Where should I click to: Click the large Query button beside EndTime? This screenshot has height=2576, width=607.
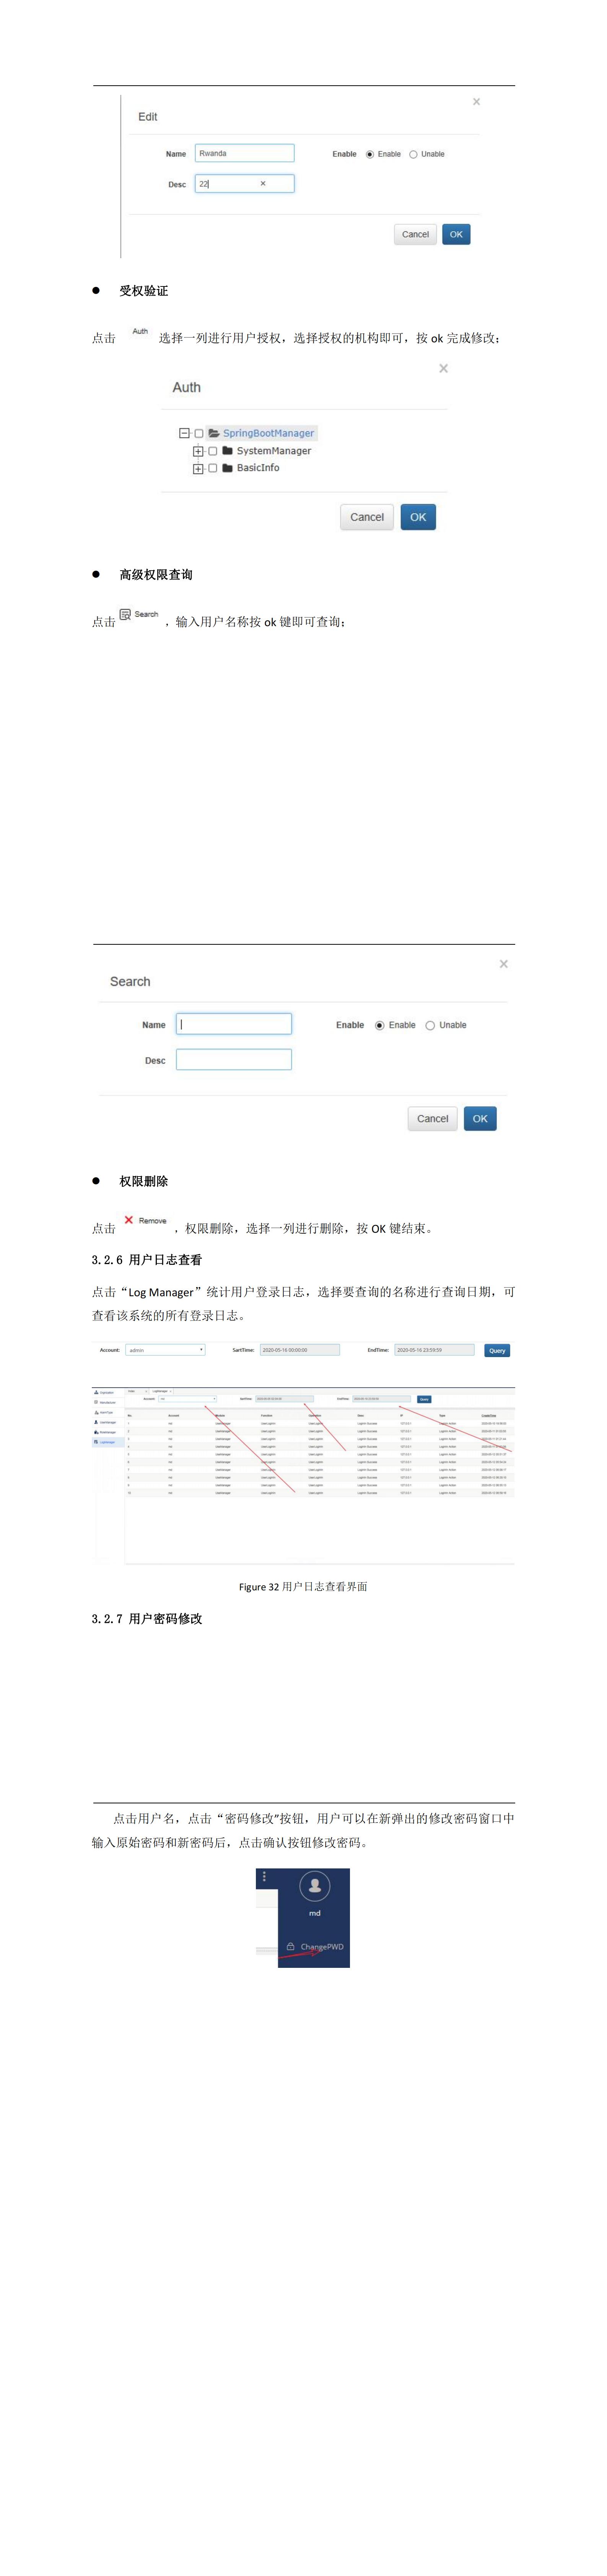click(497, 1350)
